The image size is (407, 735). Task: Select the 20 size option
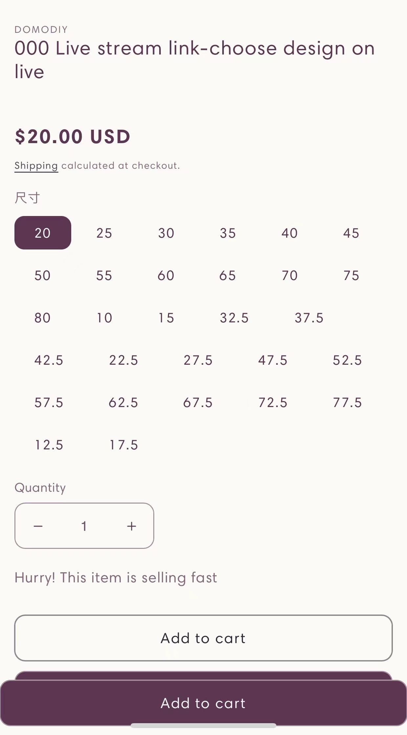(x=43, y=233)
